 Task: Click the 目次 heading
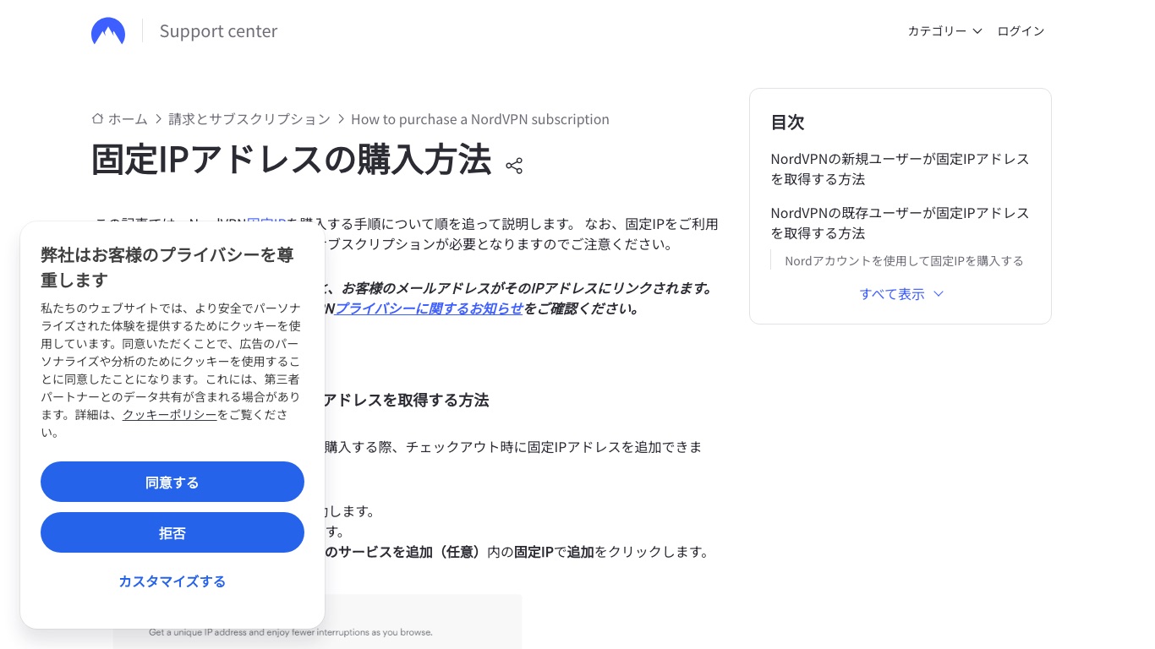tap(787, 122)
